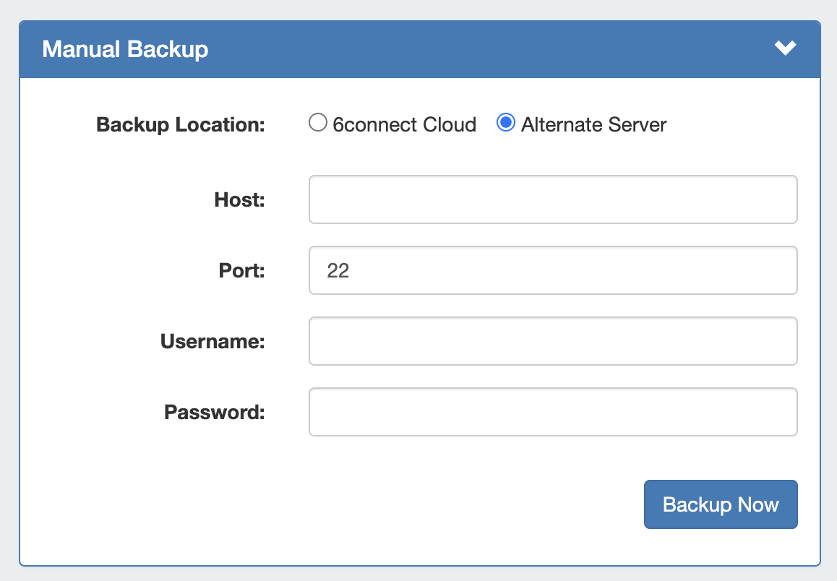Click the Port: field label
Screen dimensions: 837x581
(241, 271)
